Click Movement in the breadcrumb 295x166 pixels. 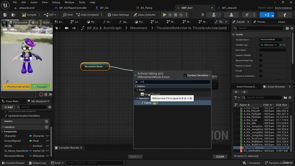pos(139,28)
